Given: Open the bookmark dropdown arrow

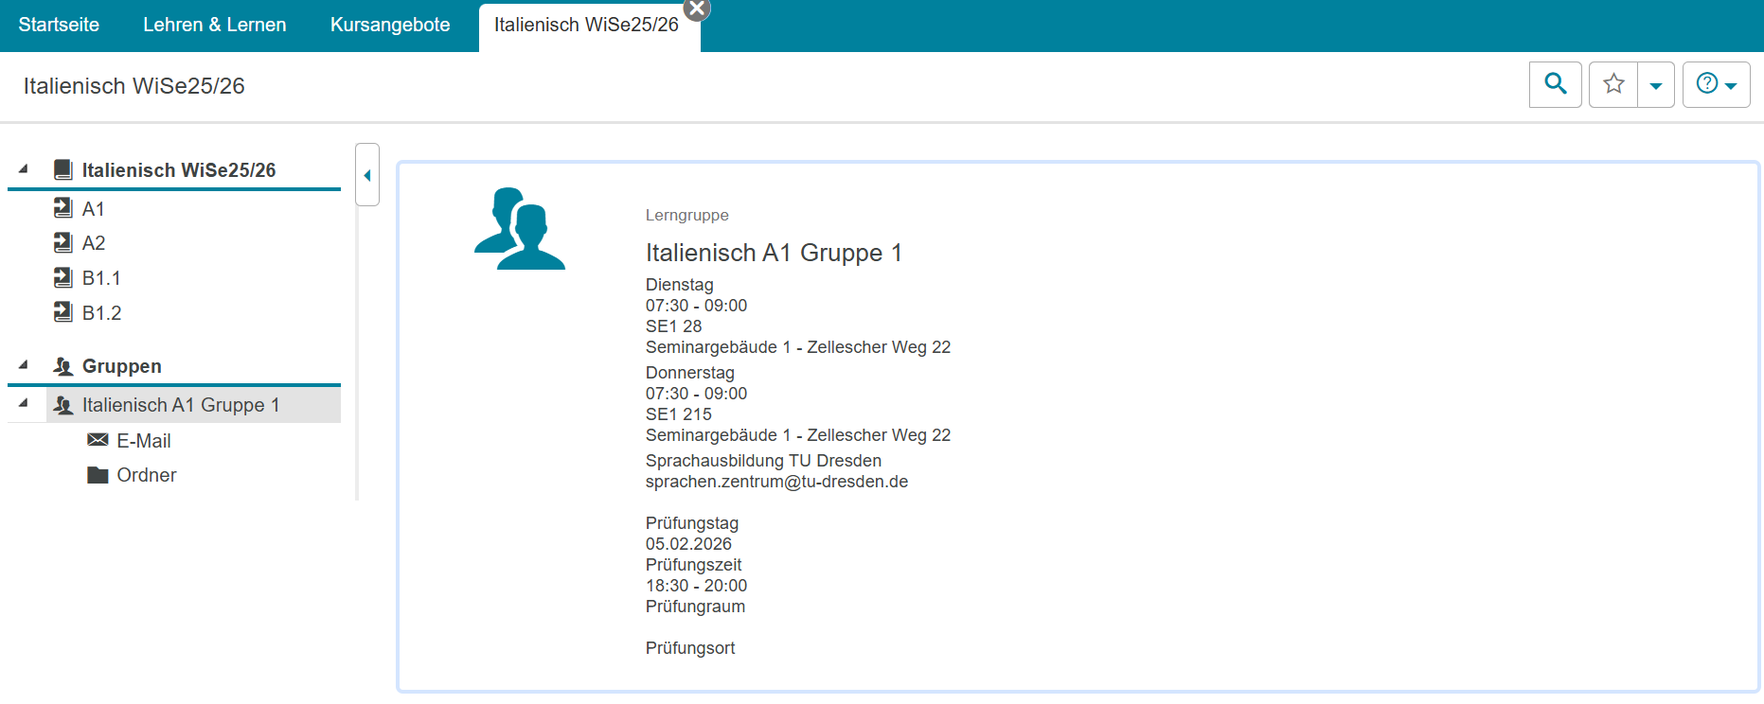Looking at the screenshot, I should [1656, 85].
